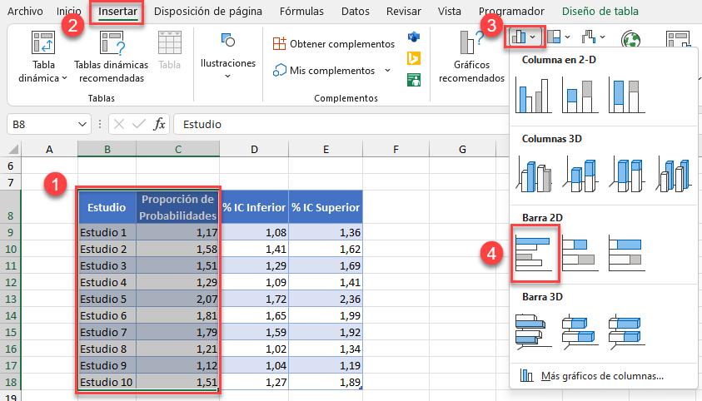
Task: Switch to Disposición de página tab
Action: pyautogui.click(x=208, y=11)
